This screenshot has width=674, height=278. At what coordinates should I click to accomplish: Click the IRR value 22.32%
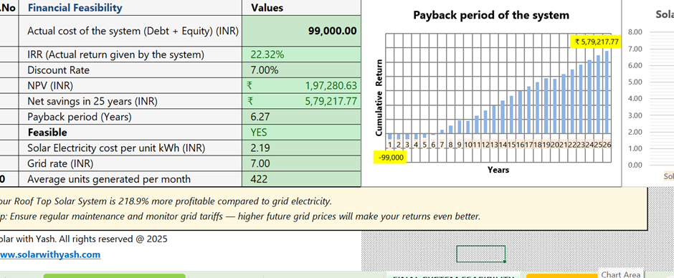pyautogui.click(x=301, y=54)
